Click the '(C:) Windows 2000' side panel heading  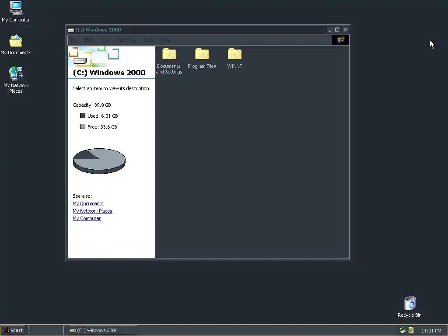pos(109,73)
